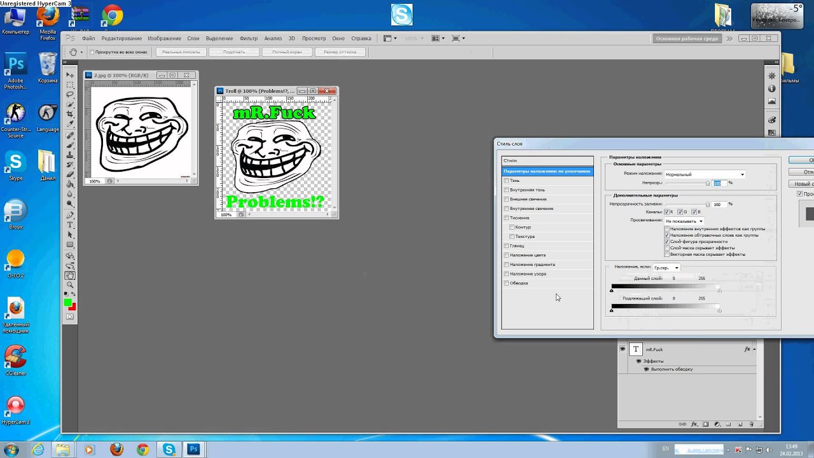This screenshot has height=458, width=814.
Task: Open the Фильтр menu
Action: 249,38
